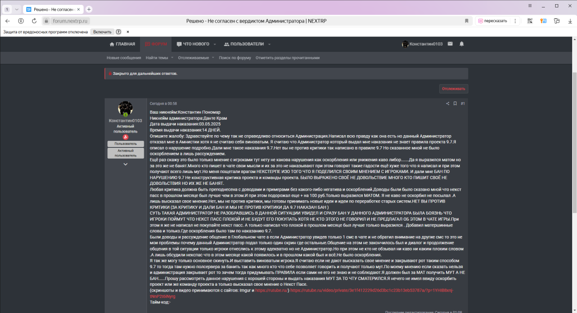Open the forum alerts bell icon
The image size is (577, 313).
click(x=462, y=44)
